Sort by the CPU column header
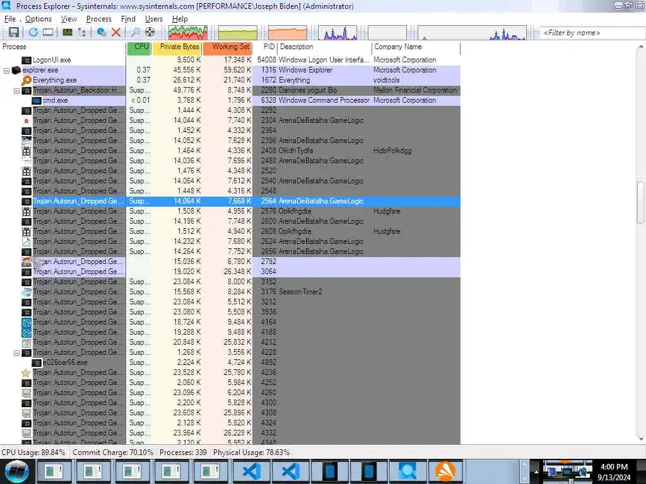The width and height of the screenshot is (646, 484). (x=139, y=47)
